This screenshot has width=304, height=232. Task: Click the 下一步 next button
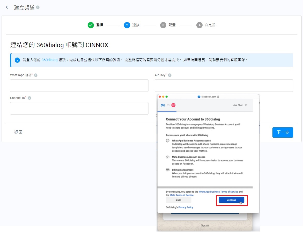283,132
